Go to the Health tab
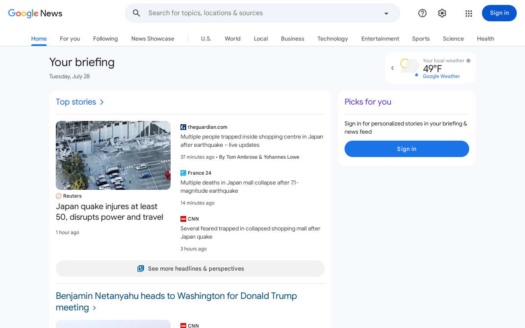This screenshot has height=328, width=525. click(x=486, y=39)
